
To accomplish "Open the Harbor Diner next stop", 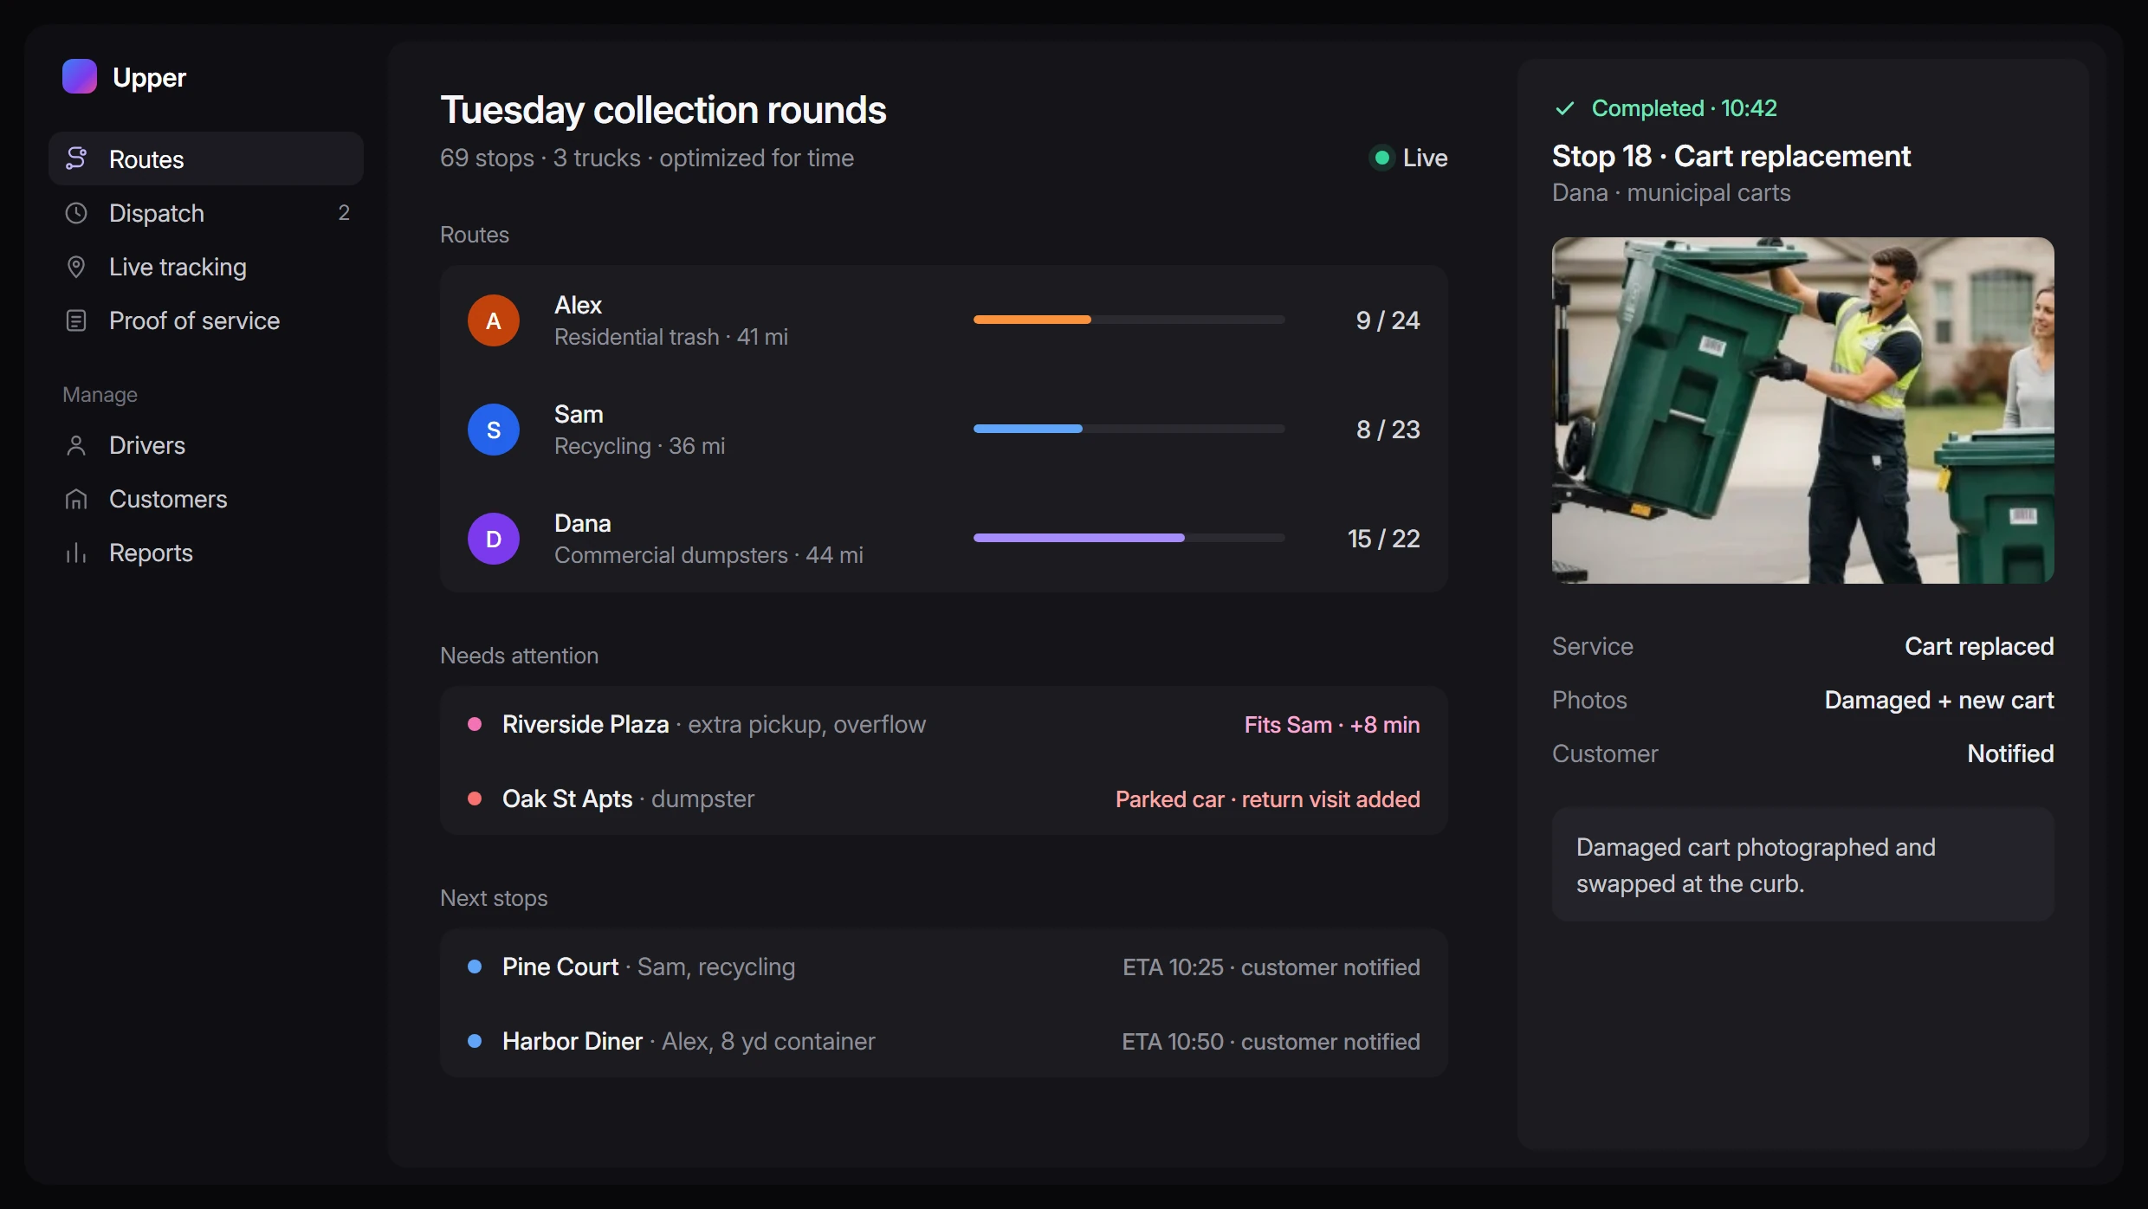I will tap(943, 1041).
